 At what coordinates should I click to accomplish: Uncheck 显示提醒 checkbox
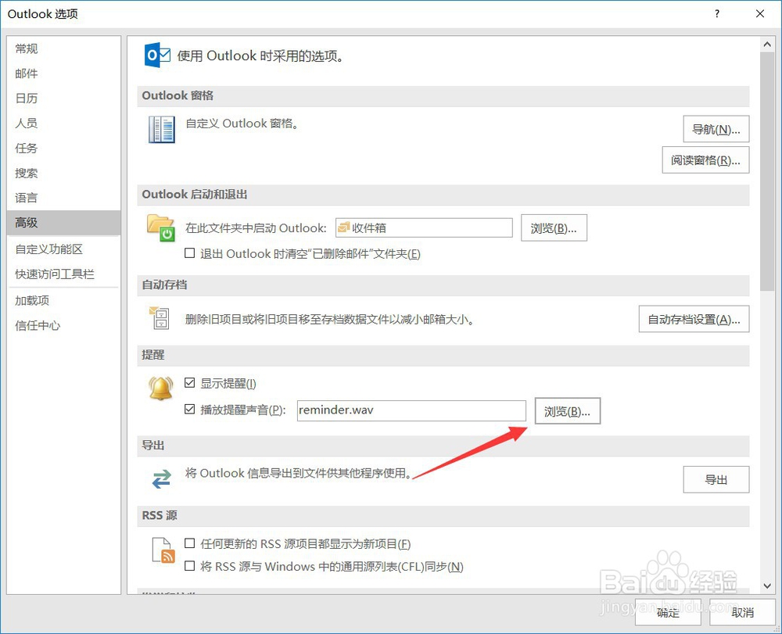pos(189,383)
